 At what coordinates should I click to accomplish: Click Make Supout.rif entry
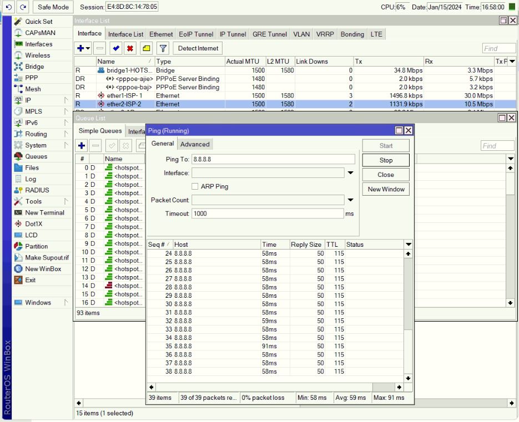[x=47, y=258]
